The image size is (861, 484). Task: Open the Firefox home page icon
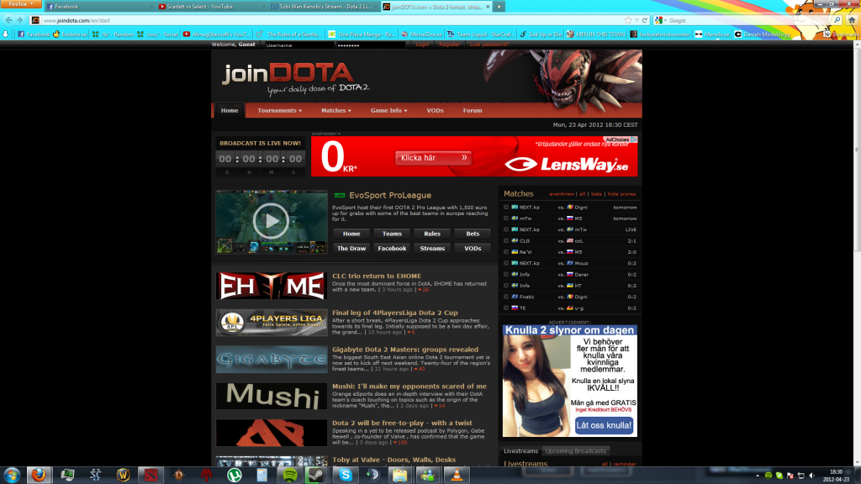tap(852, 20)
